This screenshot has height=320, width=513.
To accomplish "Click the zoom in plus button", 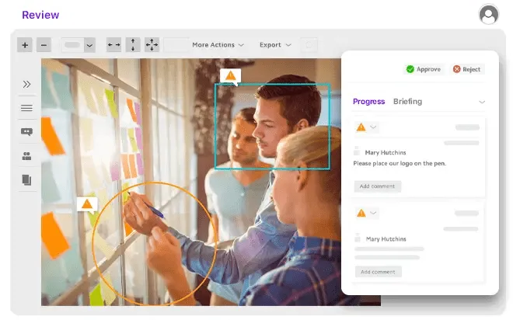I will click(25, 45).
